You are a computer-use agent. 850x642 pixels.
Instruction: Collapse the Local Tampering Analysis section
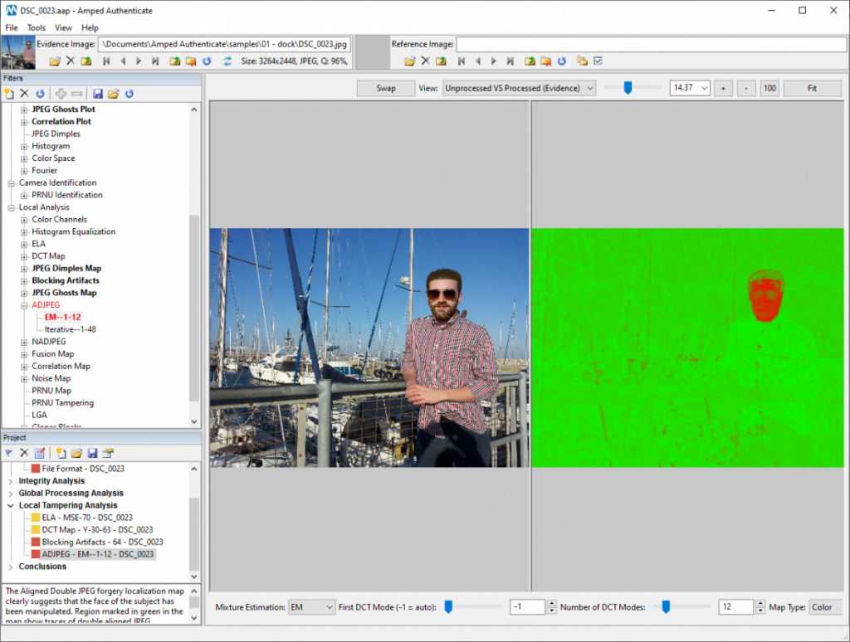pos(11,505)
